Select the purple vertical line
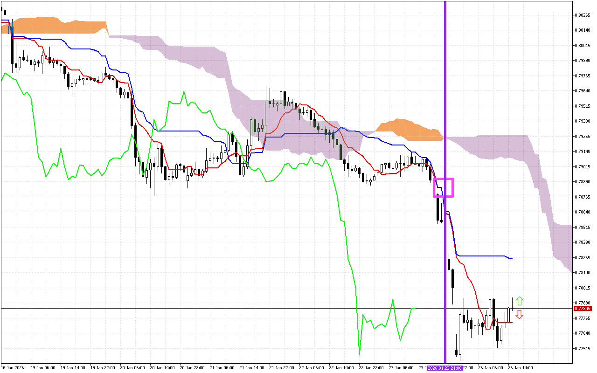This screenshot has width=597, height=373. point(445,93)
